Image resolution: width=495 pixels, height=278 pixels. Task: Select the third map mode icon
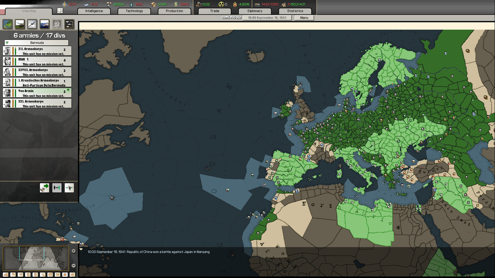pos(20,275)
